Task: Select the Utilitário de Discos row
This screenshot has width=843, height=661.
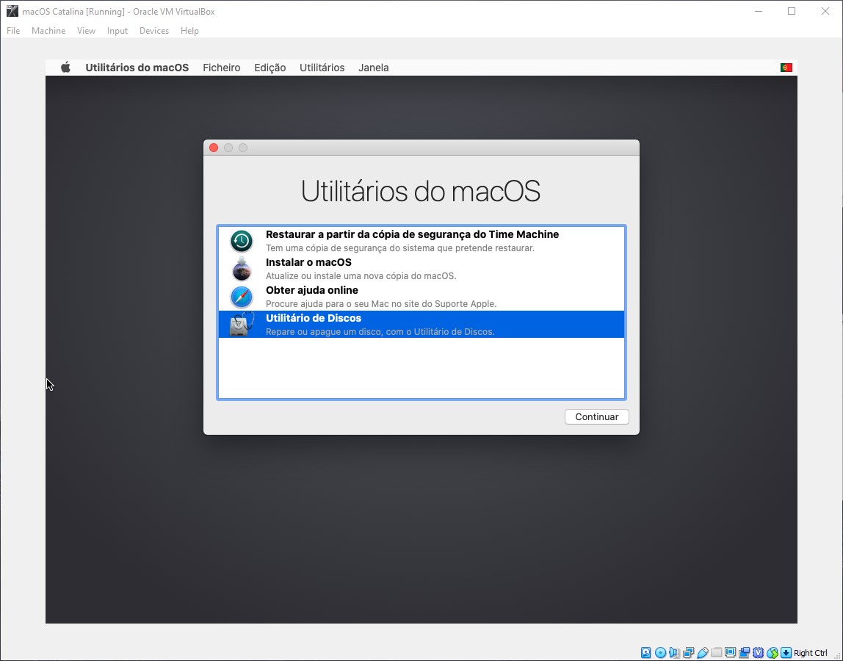Action: coord(421,325)
